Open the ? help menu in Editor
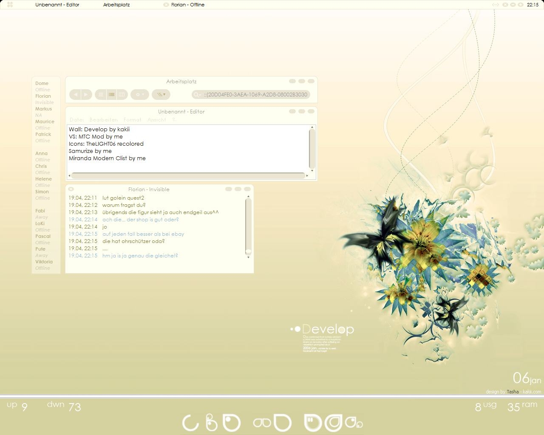The image size is (544, 435). tap(174, 120)
